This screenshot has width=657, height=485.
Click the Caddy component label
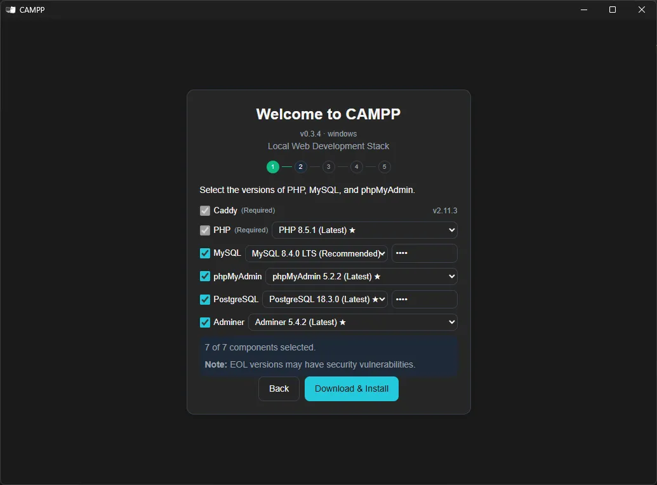point(225,210)
